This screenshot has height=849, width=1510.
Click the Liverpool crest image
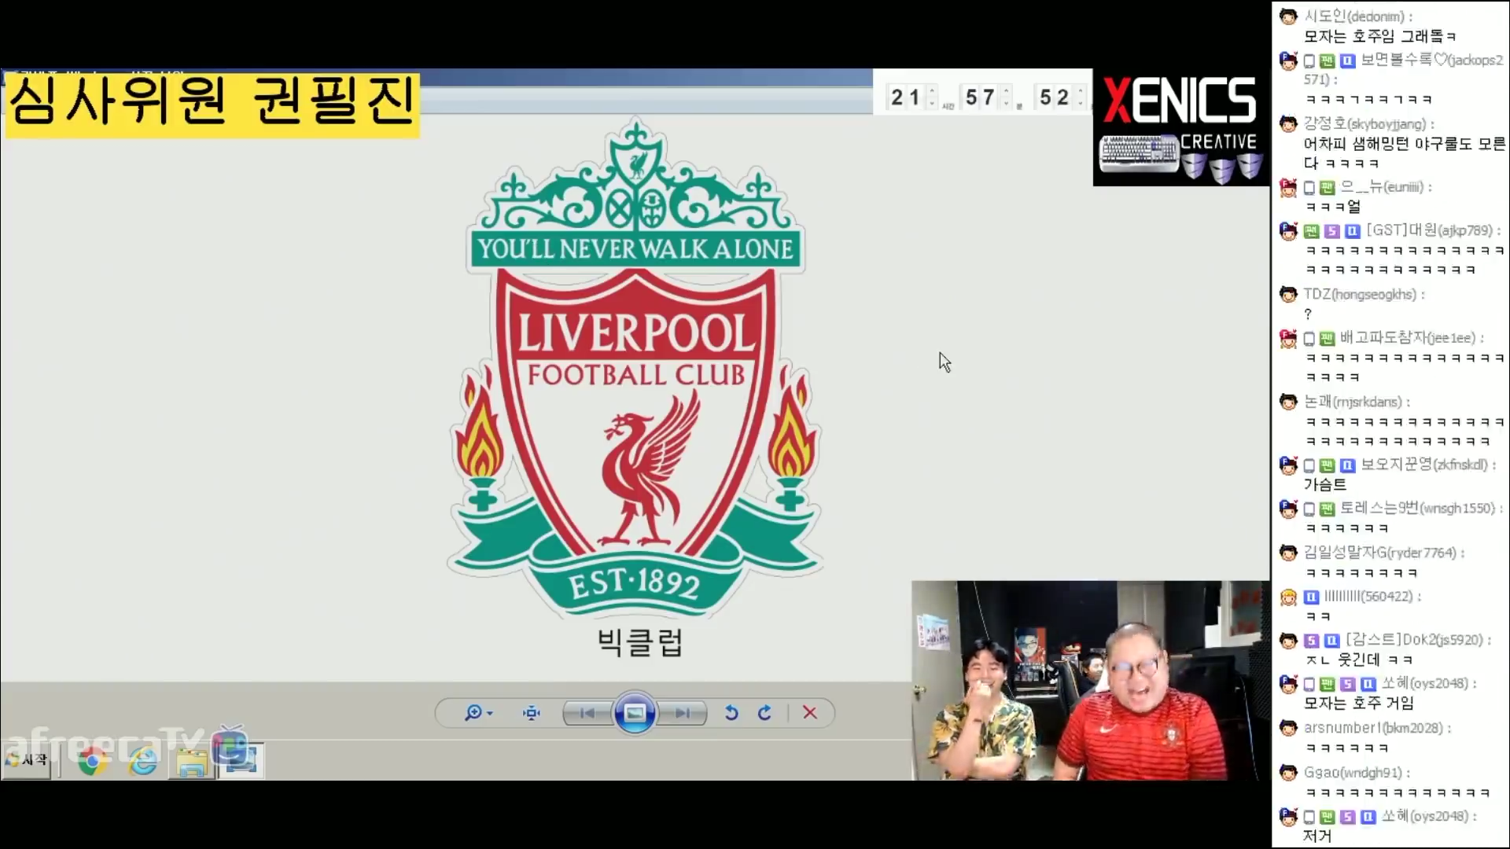point(635,369)
